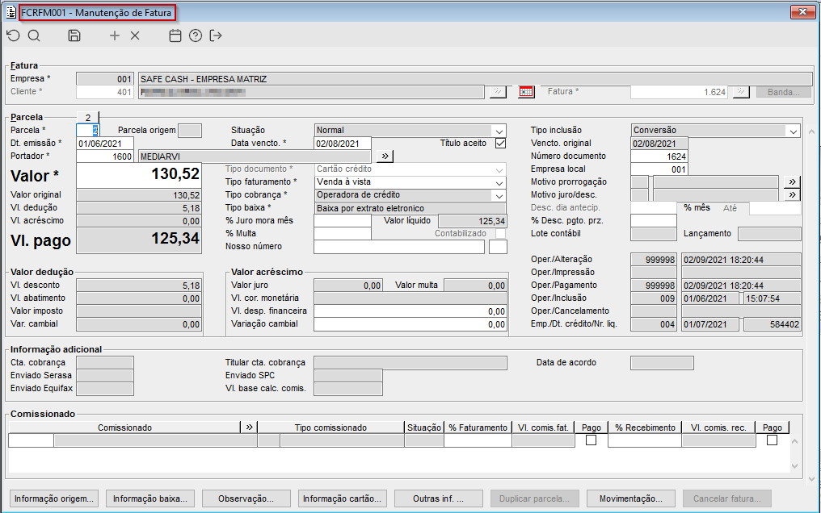
Task: Click the Outras inf. ... button
Action: coord(438,498)
